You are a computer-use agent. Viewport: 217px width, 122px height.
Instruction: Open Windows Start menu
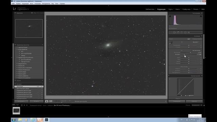click(x=14, y=120)
